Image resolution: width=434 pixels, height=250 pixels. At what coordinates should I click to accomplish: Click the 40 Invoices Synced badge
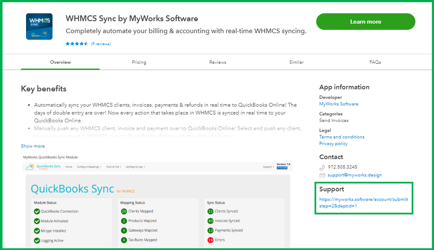pos(210,221)
